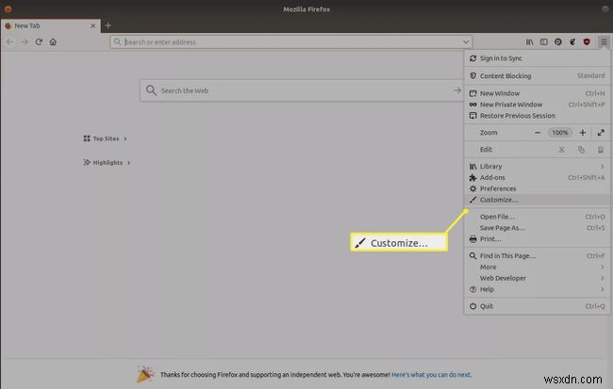613x389 pixels.
Task: Collapse the Highlights section
Action: (x=107, y=162)
